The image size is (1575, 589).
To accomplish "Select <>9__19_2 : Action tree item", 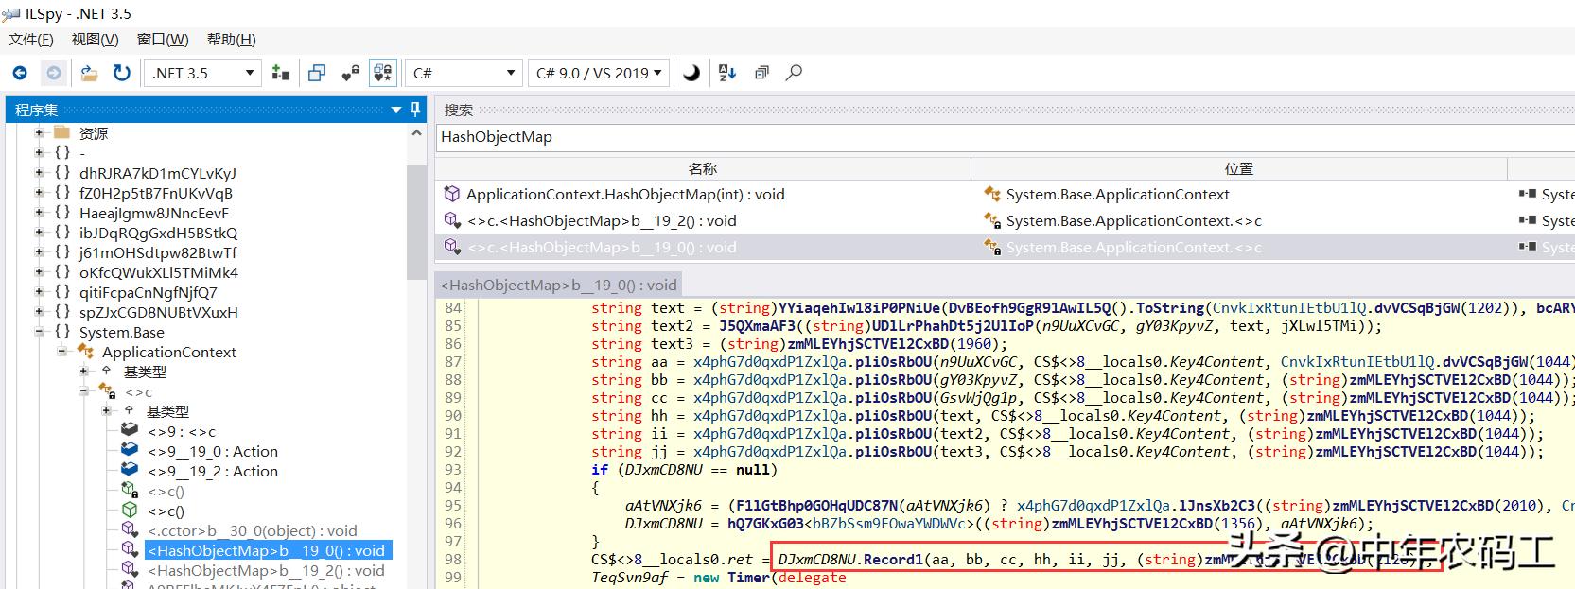I will click(212, 471).
